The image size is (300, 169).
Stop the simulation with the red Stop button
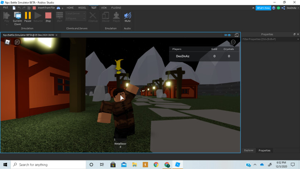pyautogui.click(x=48, y=15)
